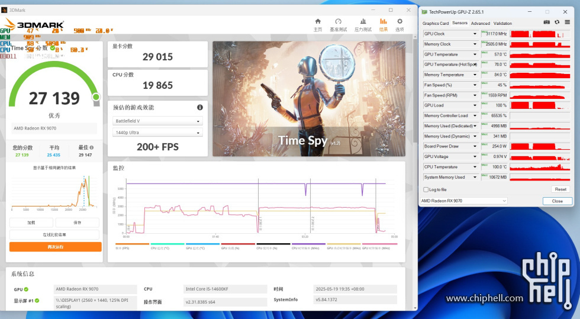Open the Results (结果) bar chart icon

tap(384, 21)
